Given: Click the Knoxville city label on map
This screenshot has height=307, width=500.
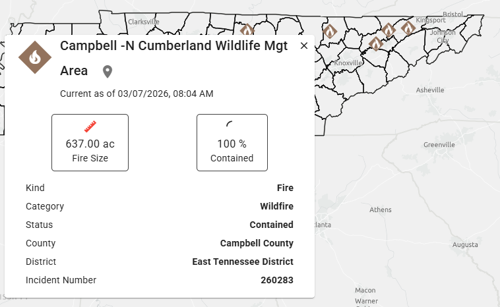Looking at the screenshot, I should tap(349, 63).
